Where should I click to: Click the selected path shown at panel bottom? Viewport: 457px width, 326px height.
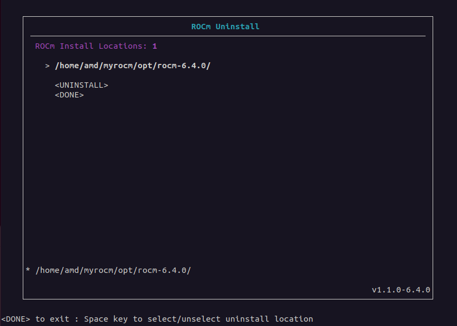(x=113, y=270)
